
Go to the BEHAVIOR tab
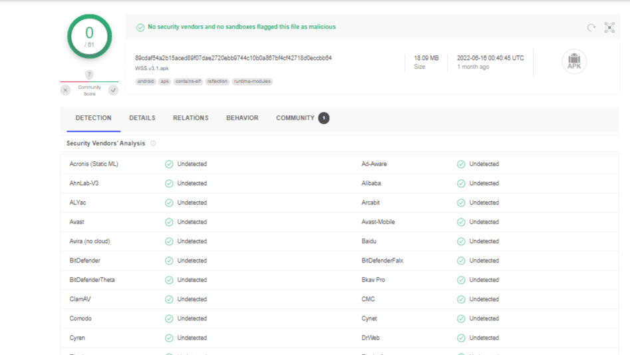coord(242,118)
